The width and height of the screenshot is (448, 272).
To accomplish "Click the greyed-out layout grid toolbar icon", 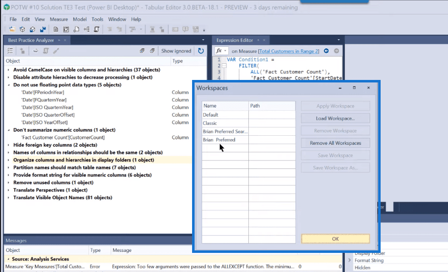I will 196,29.
